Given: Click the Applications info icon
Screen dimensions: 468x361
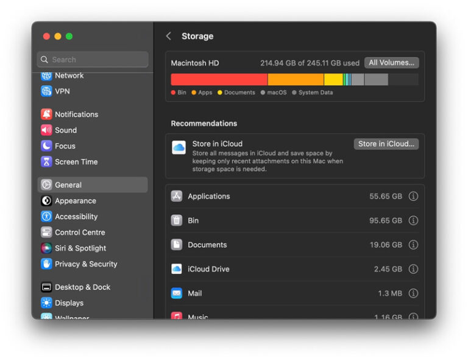Looking at the screenshot, I should tap(413, 197).
